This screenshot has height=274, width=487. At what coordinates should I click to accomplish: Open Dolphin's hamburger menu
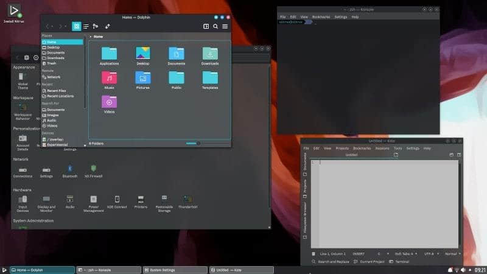[x=225, y=26]
